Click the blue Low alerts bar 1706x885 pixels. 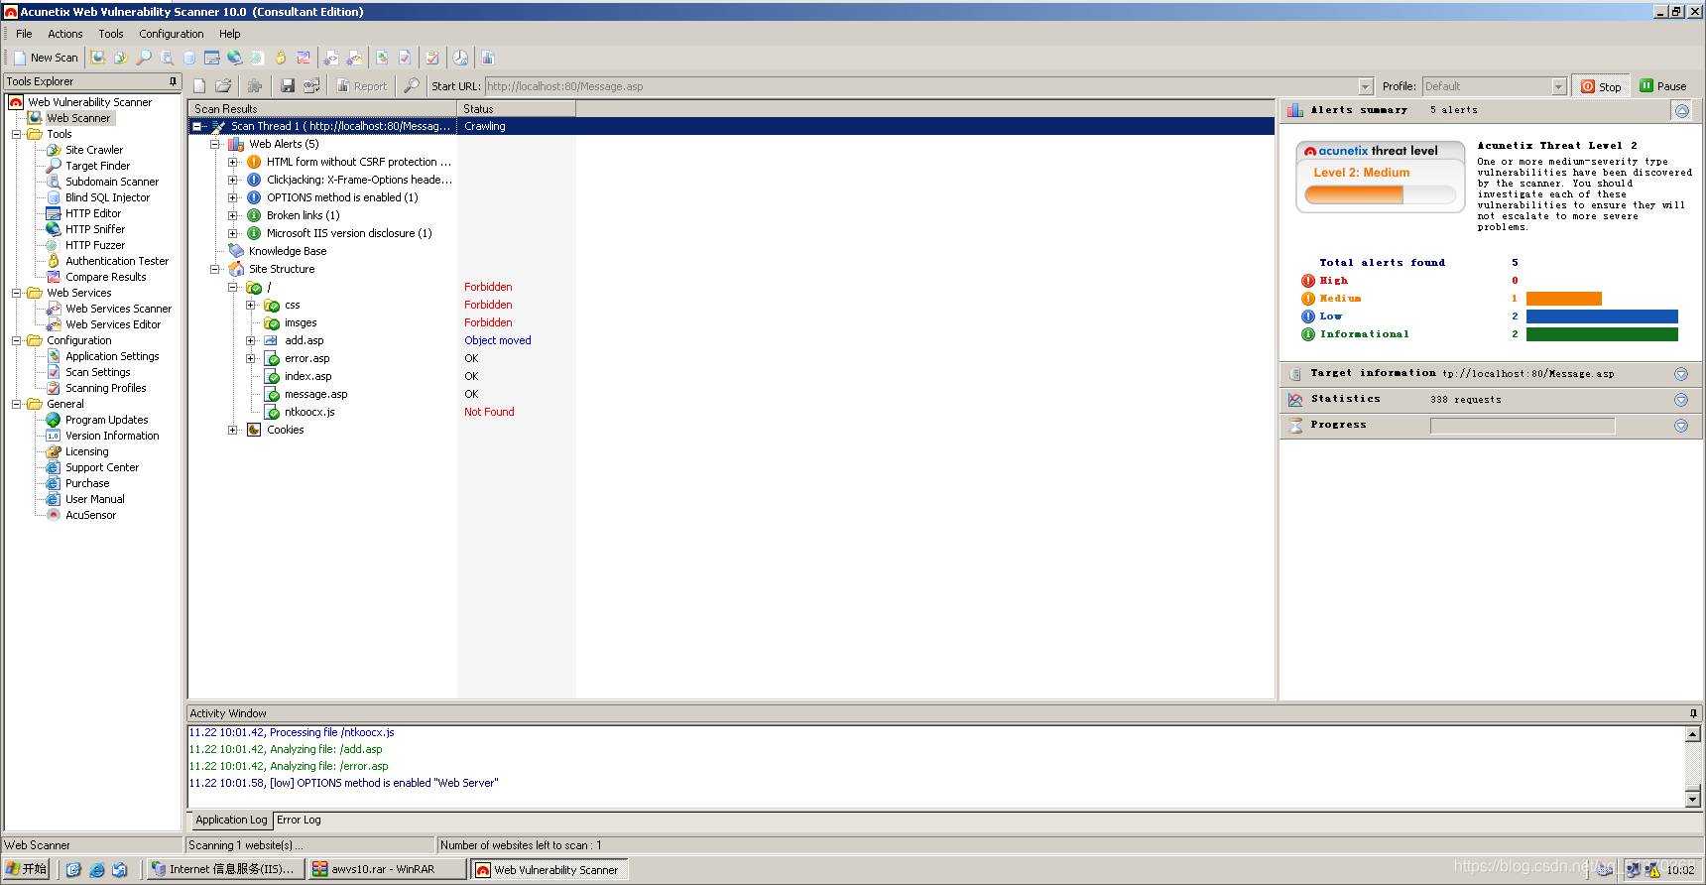[x=1602, y=316]
